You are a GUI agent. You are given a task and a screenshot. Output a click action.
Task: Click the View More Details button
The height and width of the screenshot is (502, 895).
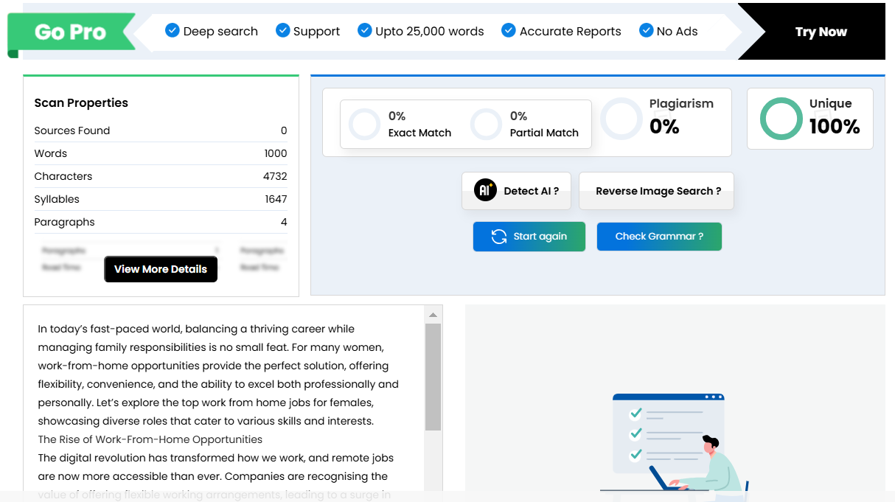point(161,269)
